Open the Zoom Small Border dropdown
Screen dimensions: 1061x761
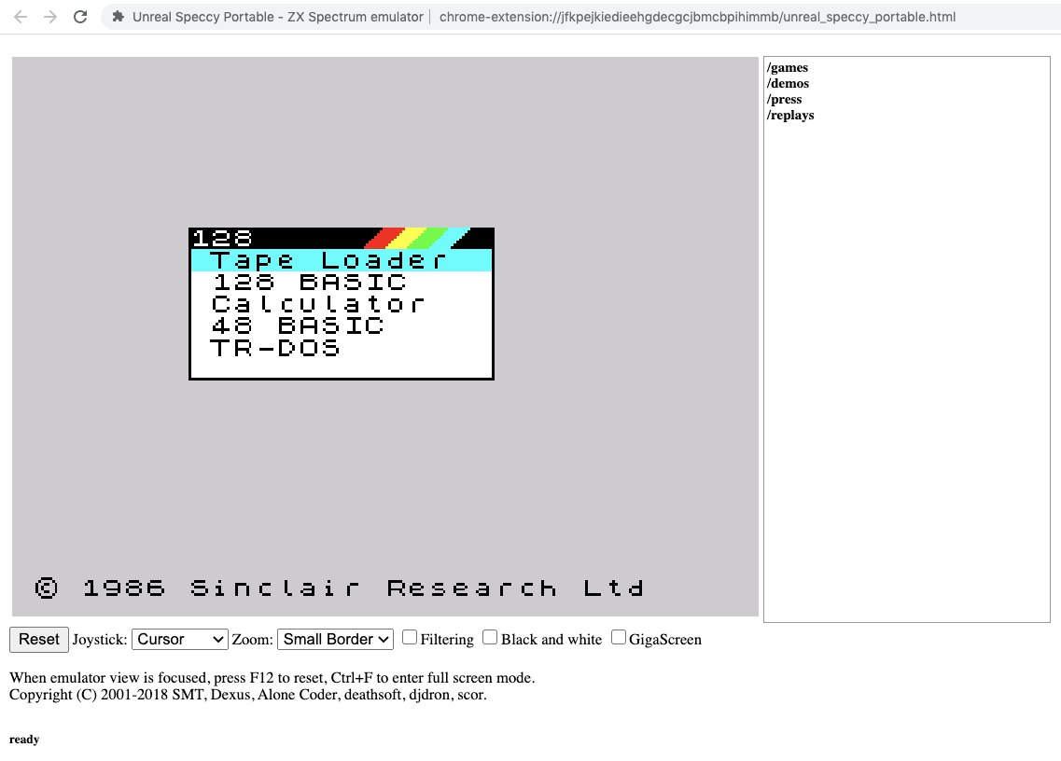click(x=335, y=639)
